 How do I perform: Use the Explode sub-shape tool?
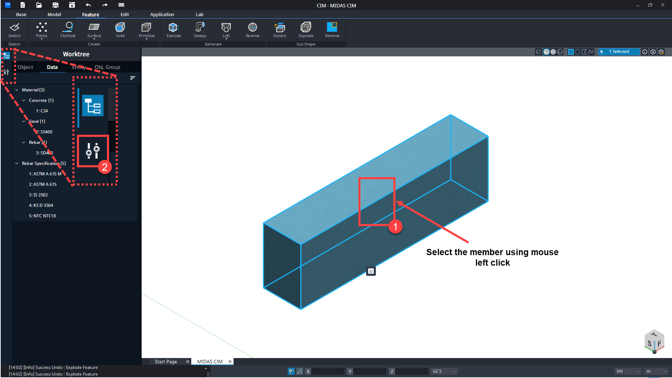306,30
